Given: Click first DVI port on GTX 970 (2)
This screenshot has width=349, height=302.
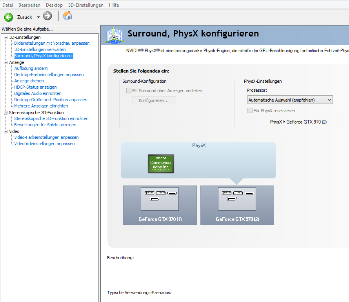Looking at the screenshot, I should tap(227, 193).
